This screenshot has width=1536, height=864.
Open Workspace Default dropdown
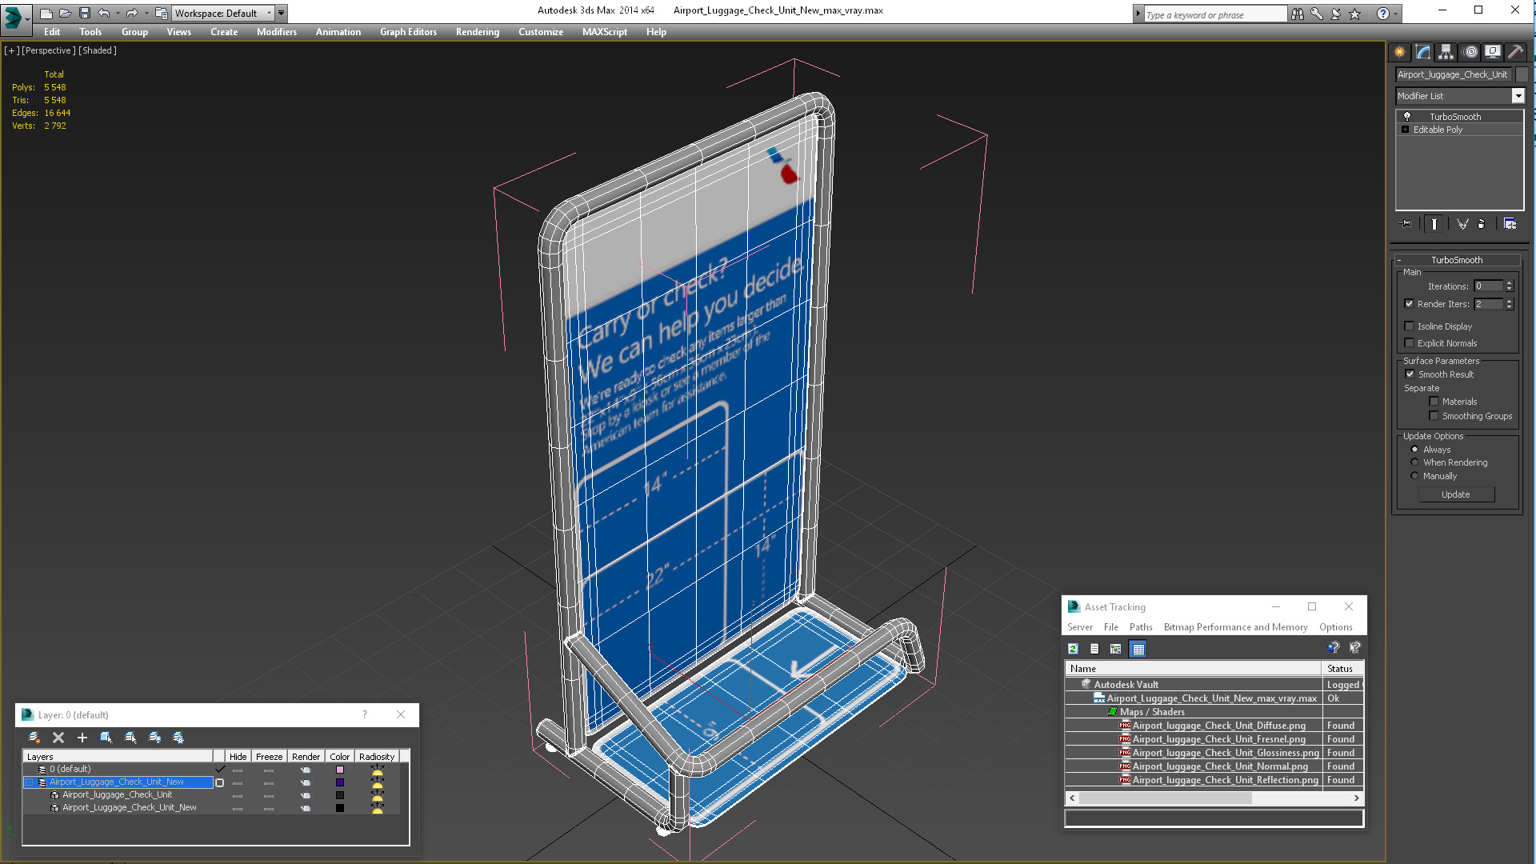coord(222,13)
